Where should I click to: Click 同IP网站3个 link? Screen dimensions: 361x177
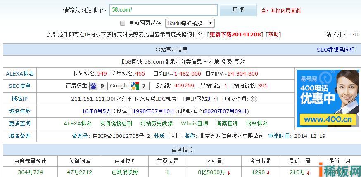200,99
